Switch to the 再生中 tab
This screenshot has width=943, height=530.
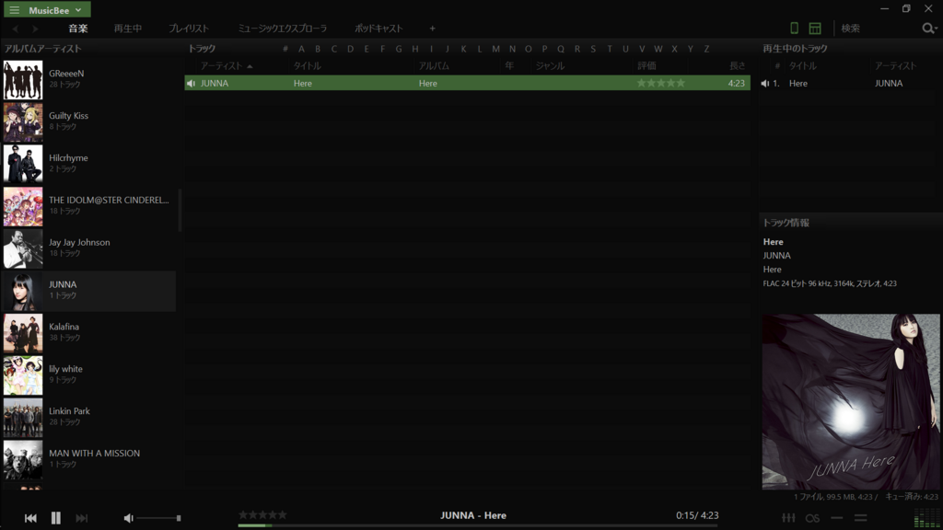click(128, 29)
